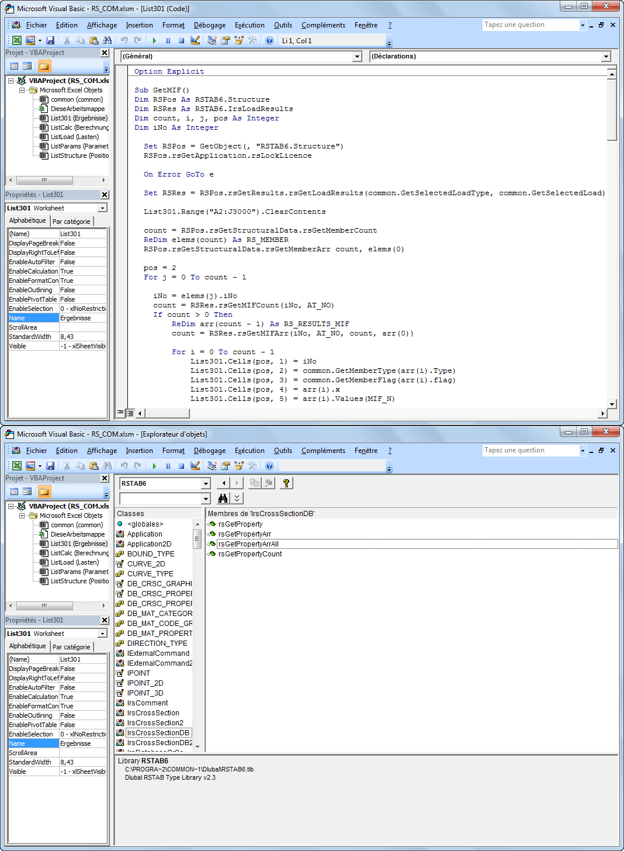Image resolution: width=624 pixels, height=851 pixels.
Task: Click the Undo icon in the toolbar
Action: click(x=124, y=40)
